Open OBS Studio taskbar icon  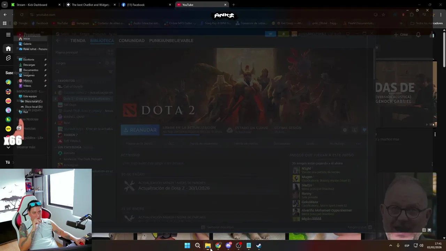pos(239,245)
